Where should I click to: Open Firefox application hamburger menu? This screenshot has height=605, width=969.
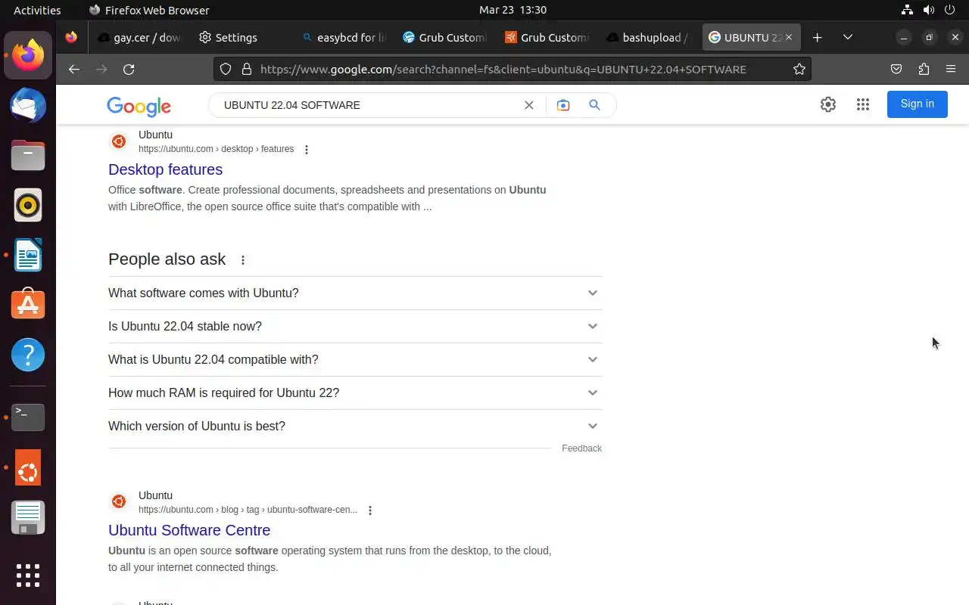click(x=951, y=69)
